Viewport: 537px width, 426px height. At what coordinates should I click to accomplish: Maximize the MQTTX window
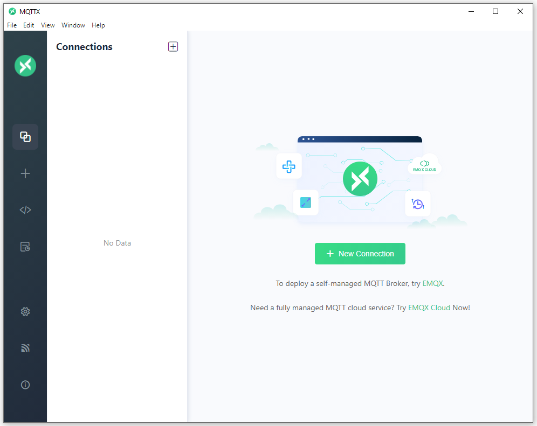pyautogui.click(x=495, y=11)
